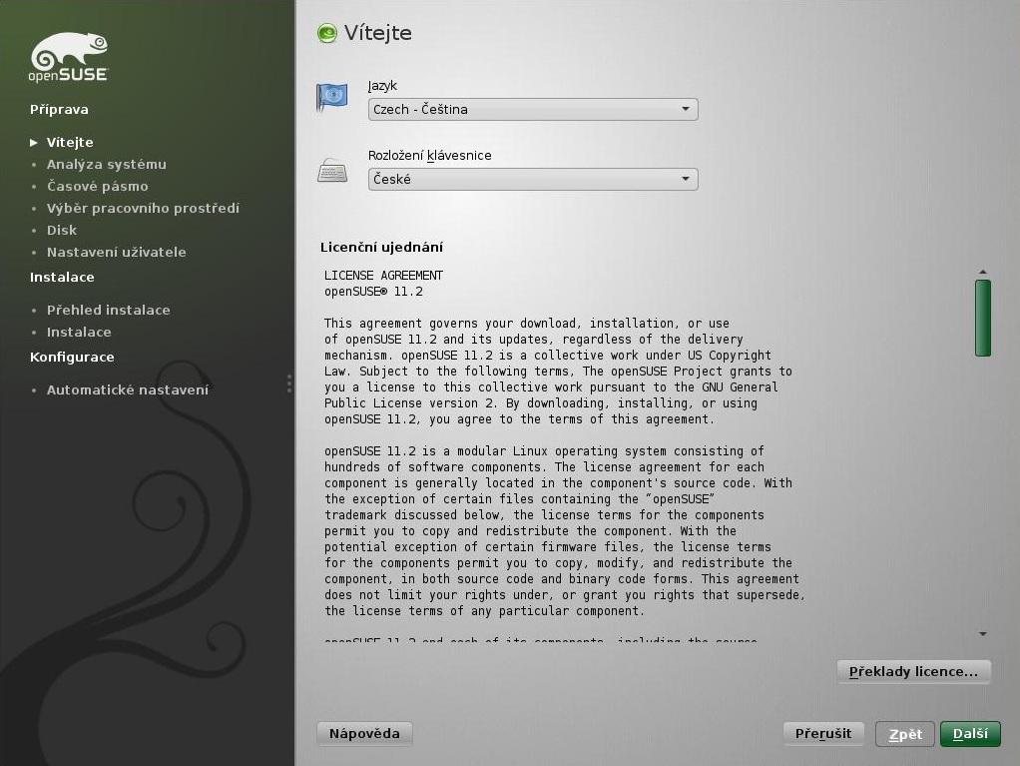Select Instalace step under Instalace heading
Image resolution: width=1020 pixels, height=766 pixels.
79,332
